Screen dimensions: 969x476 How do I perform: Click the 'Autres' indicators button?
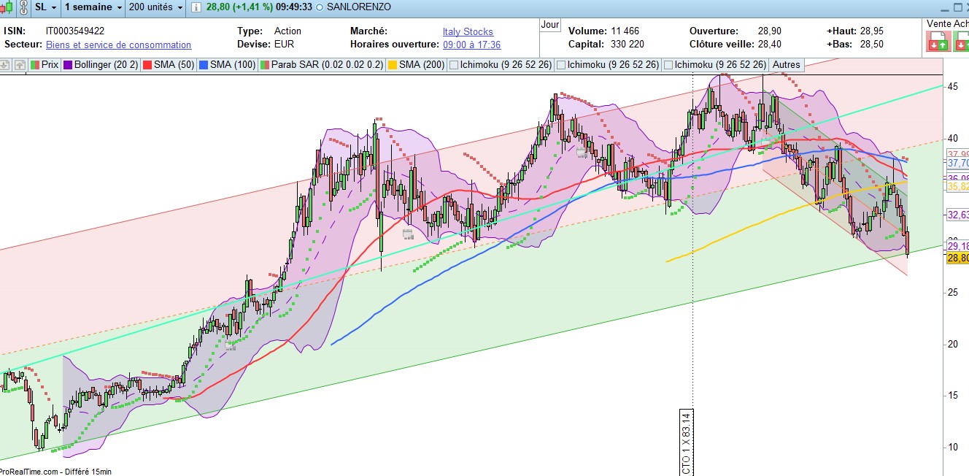[786, 64]
